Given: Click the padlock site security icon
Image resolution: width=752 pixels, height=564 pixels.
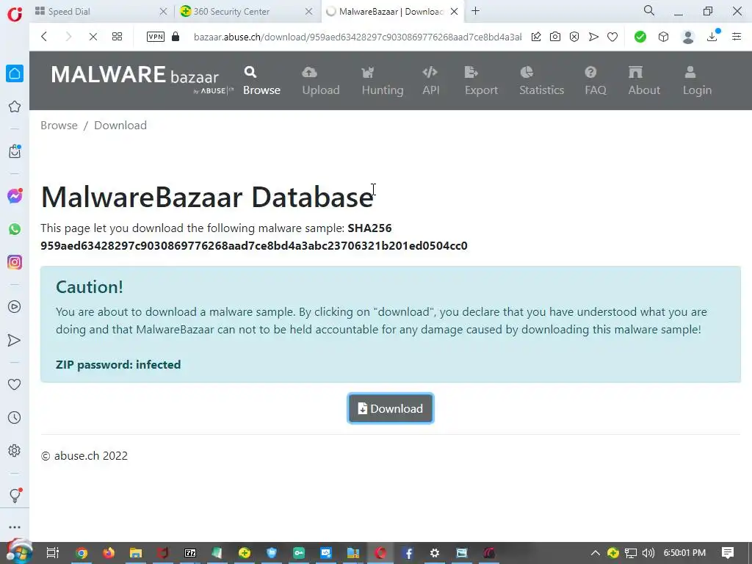Looking at the screenshot, I should tap(176, 37).
